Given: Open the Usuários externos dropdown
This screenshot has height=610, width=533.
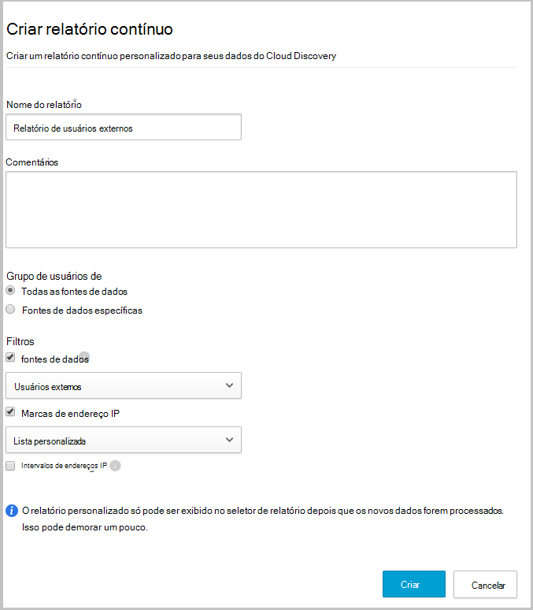Looking at the screenshot, I should [123, 386].
